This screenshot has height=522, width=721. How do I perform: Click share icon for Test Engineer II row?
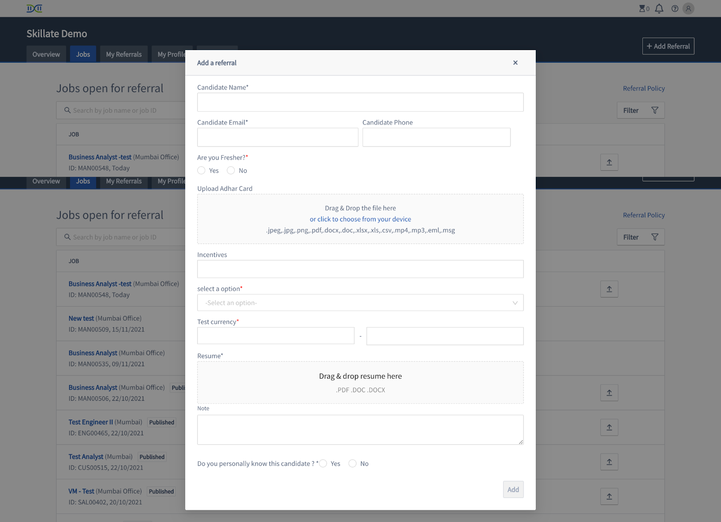[609, 427]
